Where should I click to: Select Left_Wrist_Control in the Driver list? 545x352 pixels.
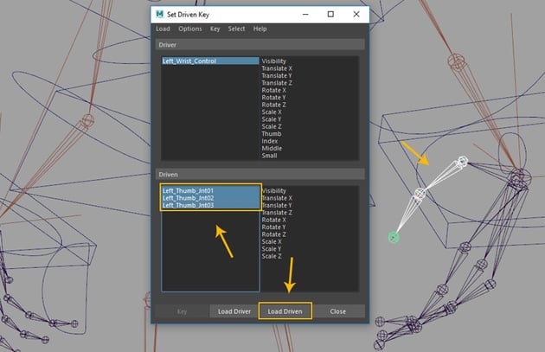point(189,61)
